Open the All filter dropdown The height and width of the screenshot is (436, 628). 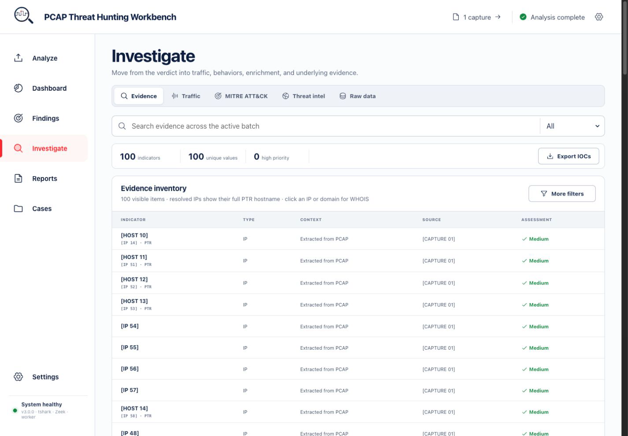coord(572,126)
